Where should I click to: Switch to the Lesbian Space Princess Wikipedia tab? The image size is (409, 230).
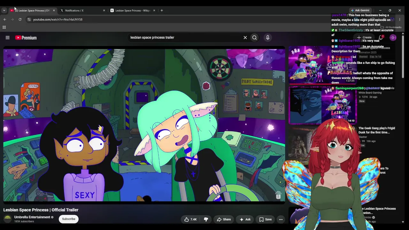pyautogui.click(x=133, y=11)
